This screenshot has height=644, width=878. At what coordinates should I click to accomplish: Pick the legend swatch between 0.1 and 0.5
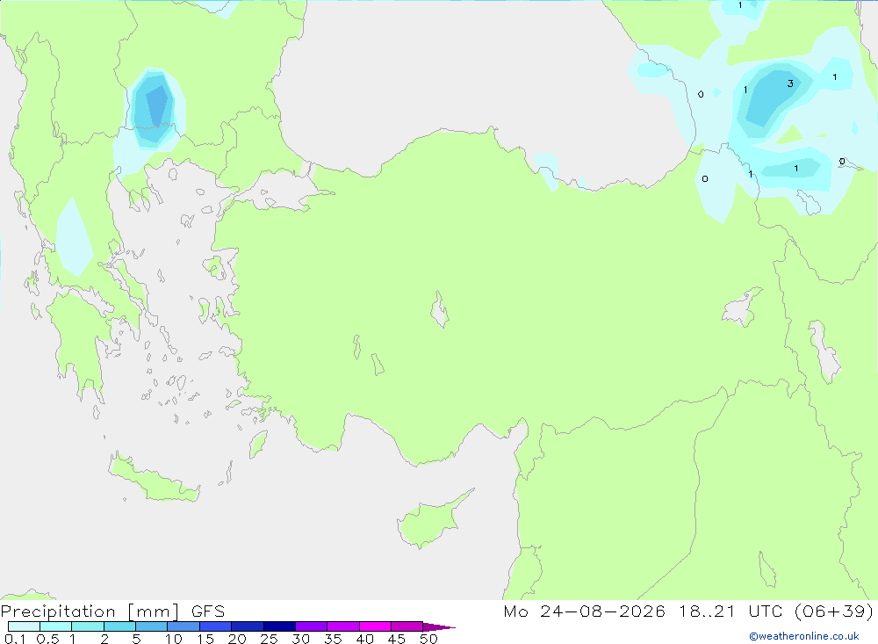24,626
